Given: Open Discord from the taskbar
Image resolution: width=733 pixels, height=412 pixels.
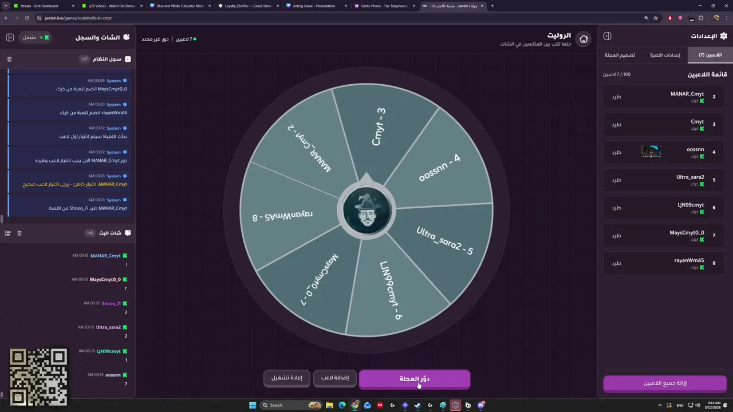Looking at the screenshot, I should (x=480, y=405).
